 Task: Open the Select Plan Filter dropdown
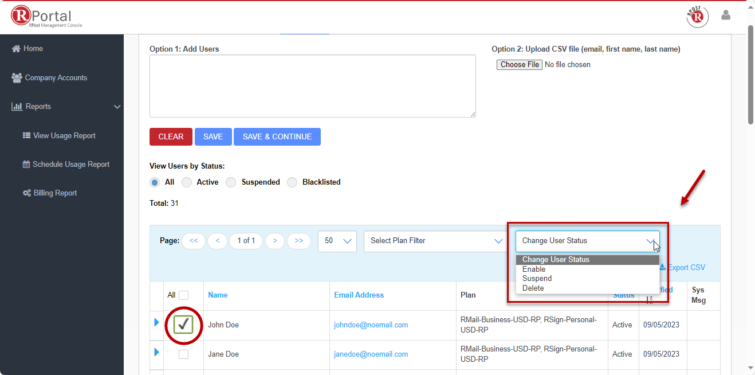435,241
